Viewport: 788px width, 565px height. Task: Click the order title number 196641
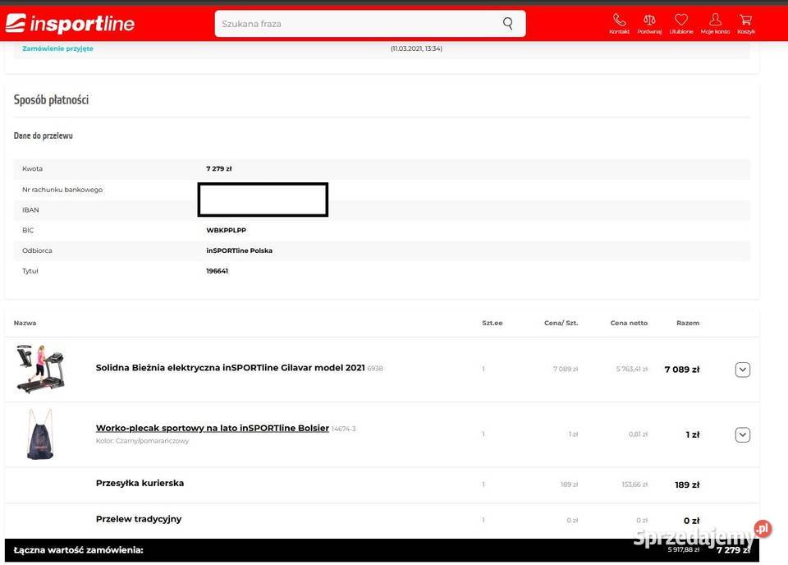coord(217,271)
